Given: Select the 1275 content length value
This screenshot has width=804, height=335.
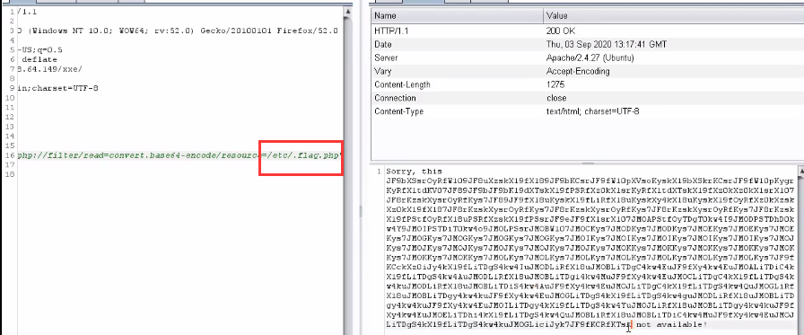Looking at the screenshot, I should pyautogui.click(x=673, y=84).
